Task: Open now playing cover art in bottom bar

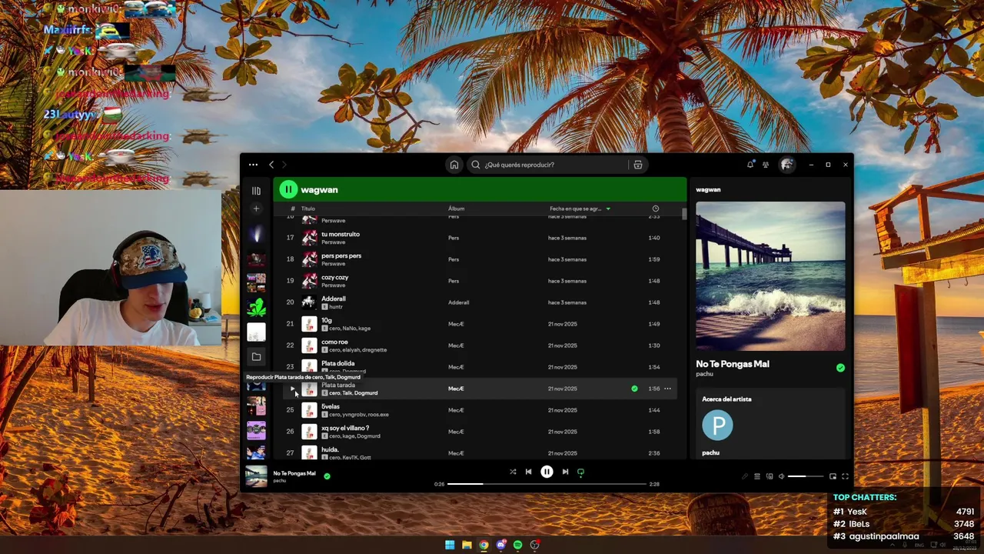Action: point(256,476)
